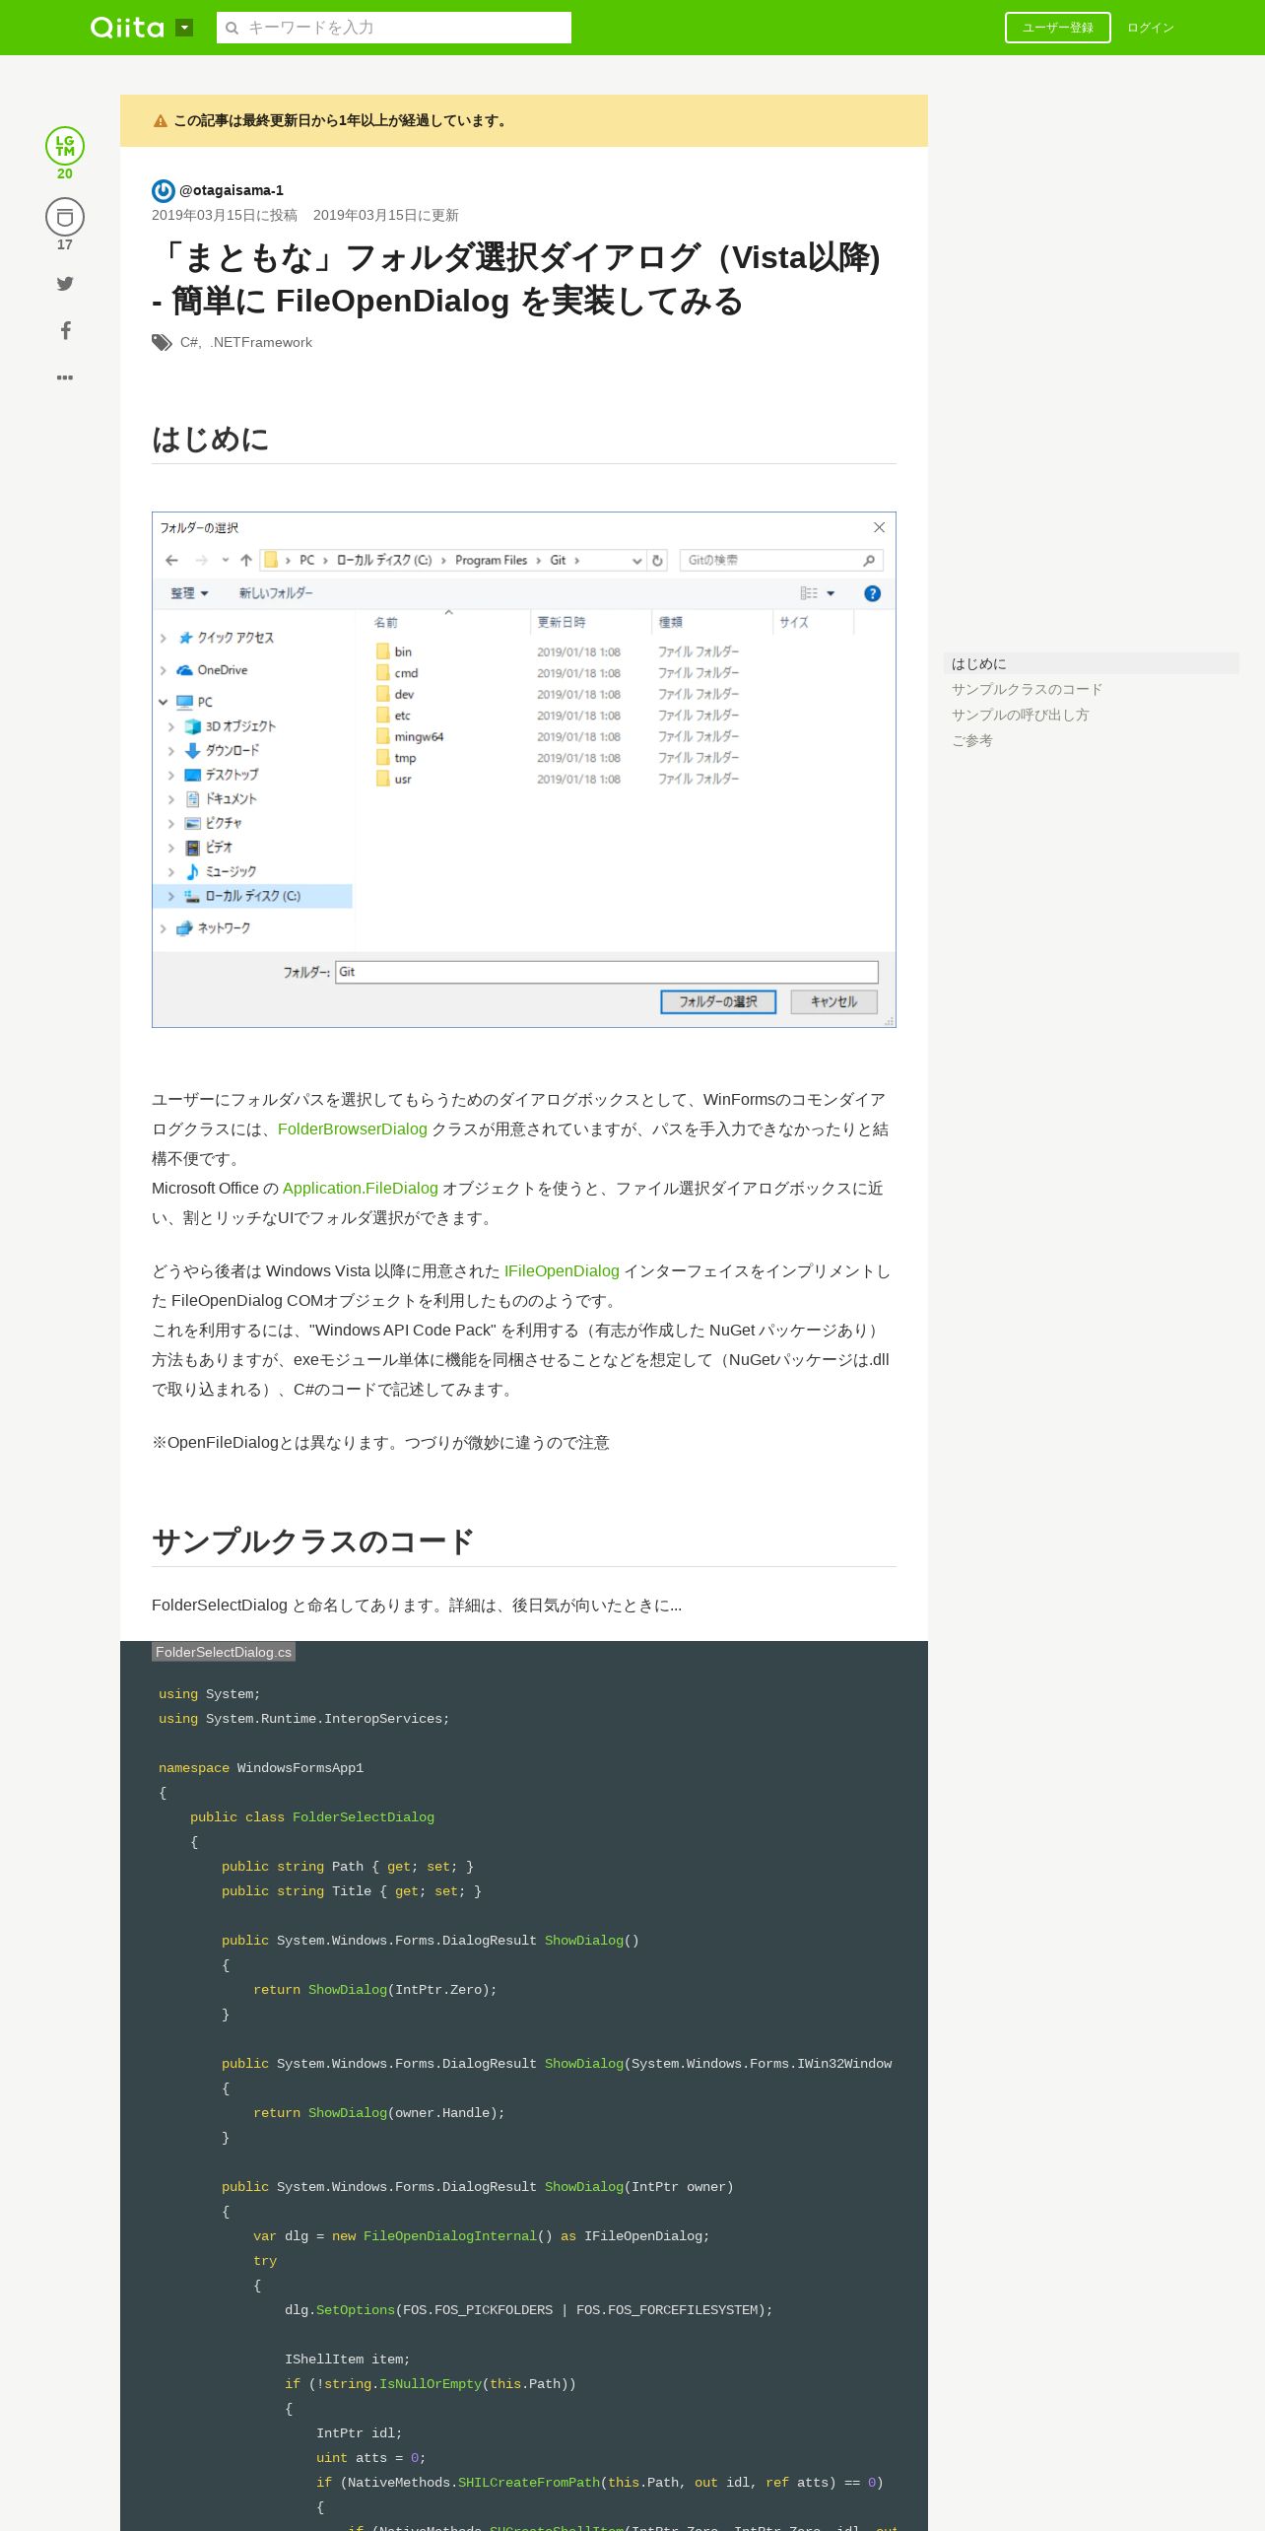Open the dropdown next to Qiita logo
Viewport: 1265px width, 2531px height.
click(184, 28)
